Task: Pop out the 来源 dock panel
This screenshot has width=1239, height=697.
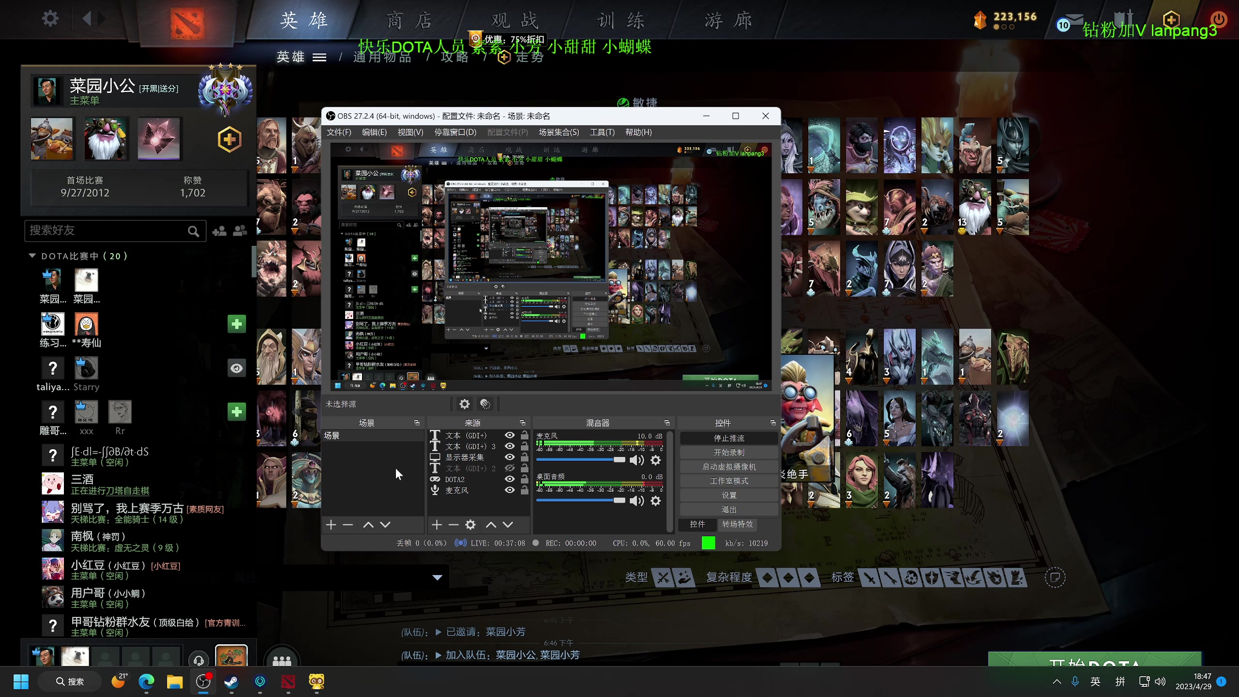Action: tap(522, 423)
